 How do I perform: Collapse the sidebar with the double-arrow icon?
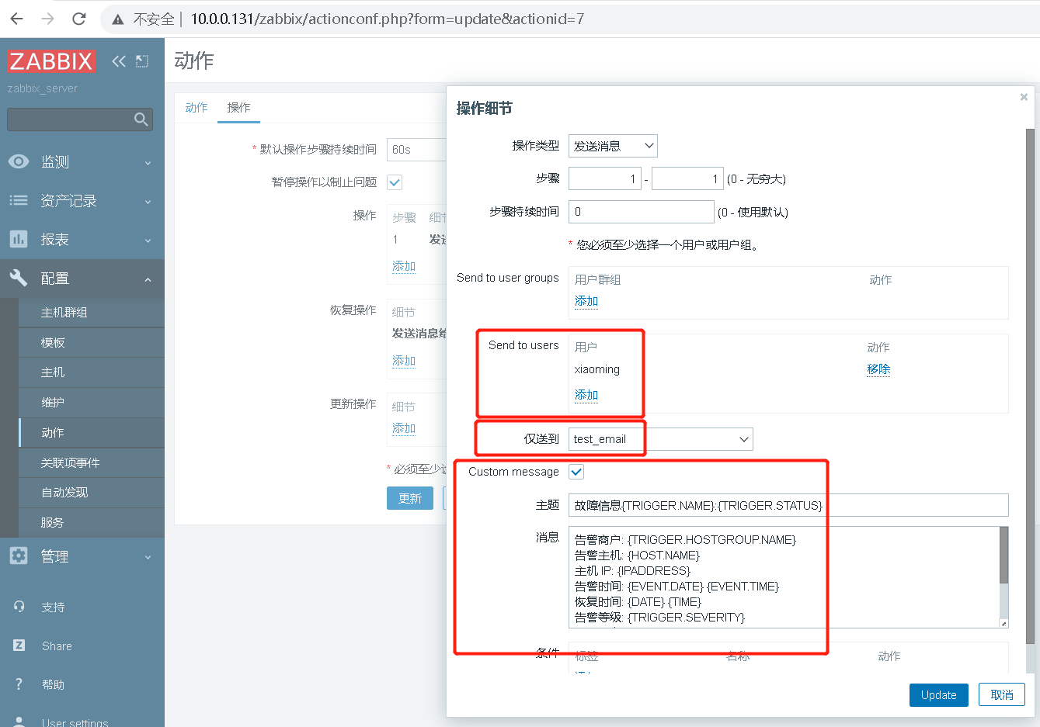pyautogui.click(x=118, y=61)
